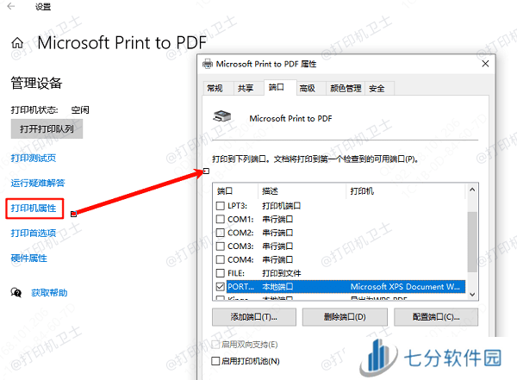
Task: Click the 打印测试页 link
Action: (x=34, y=158)
